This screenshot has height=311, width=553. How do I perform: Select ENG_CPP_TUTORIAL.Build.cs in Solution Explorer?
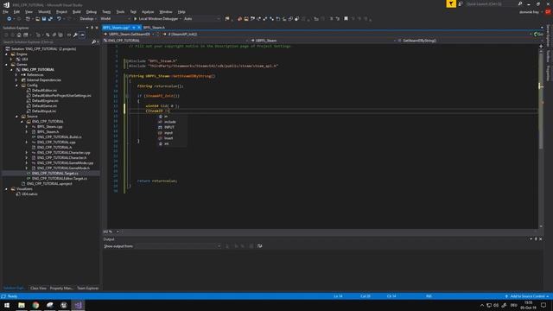tap(60, 136)
